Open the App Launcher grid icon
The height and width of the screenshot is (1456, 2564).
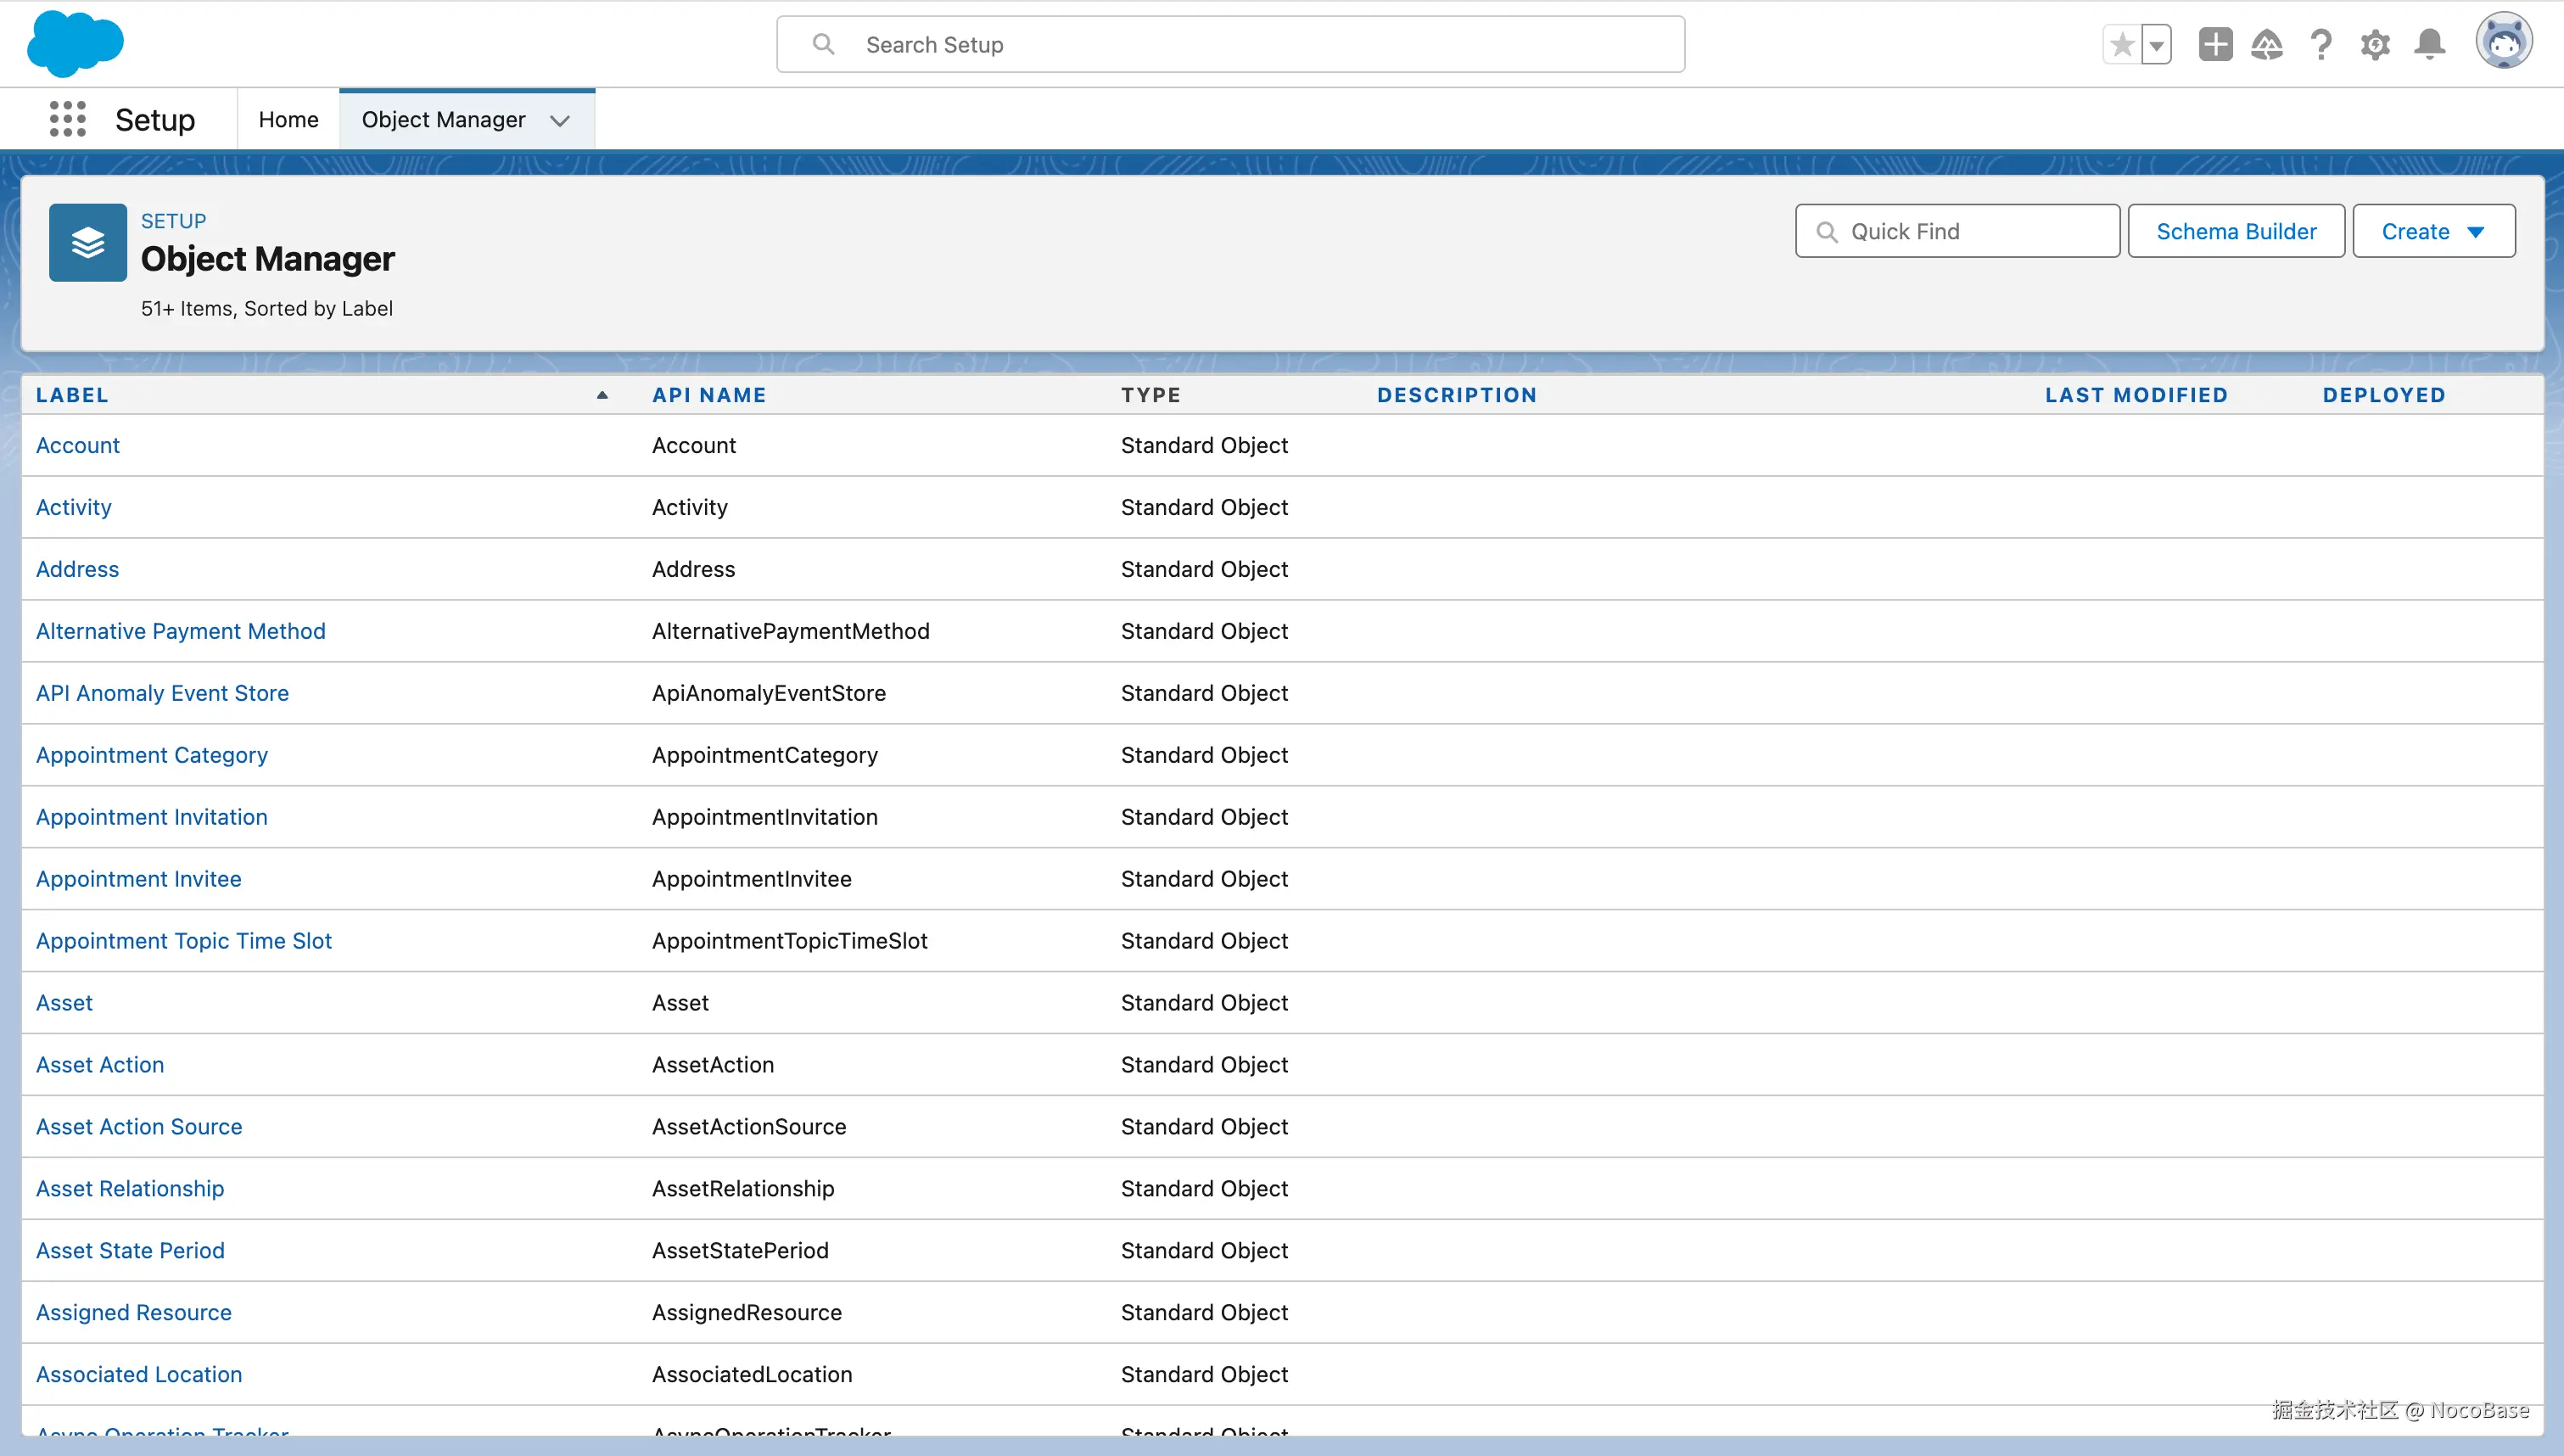68,119
